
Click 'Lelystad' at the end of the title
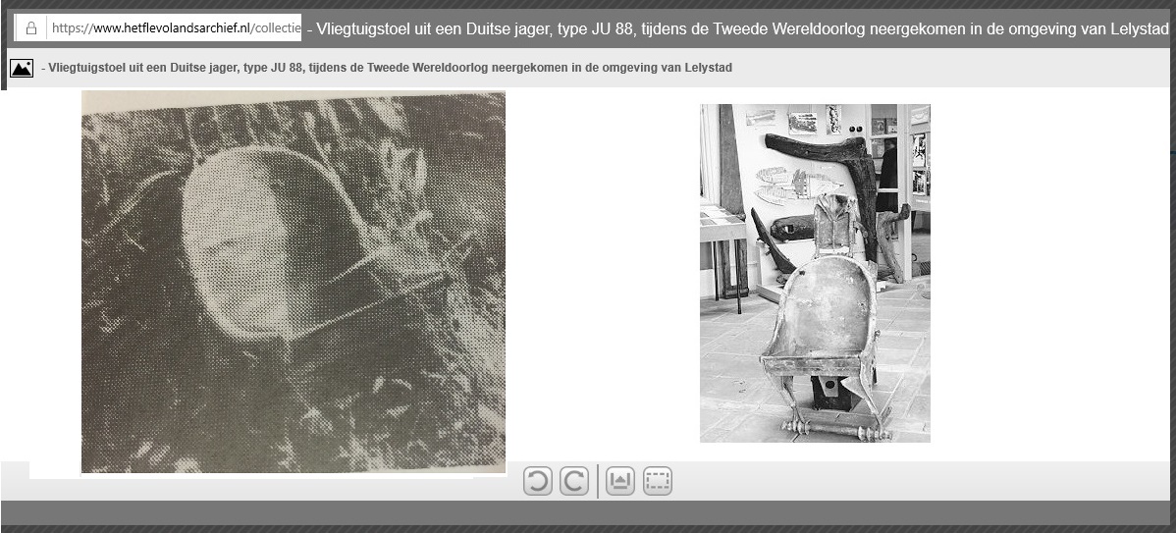click(x=1139, y=28)
